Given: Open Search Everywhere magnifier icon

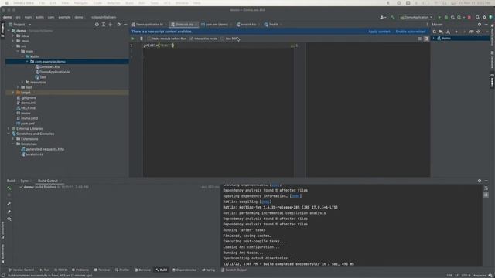Looking at the screenshot, I should [478, 17].
